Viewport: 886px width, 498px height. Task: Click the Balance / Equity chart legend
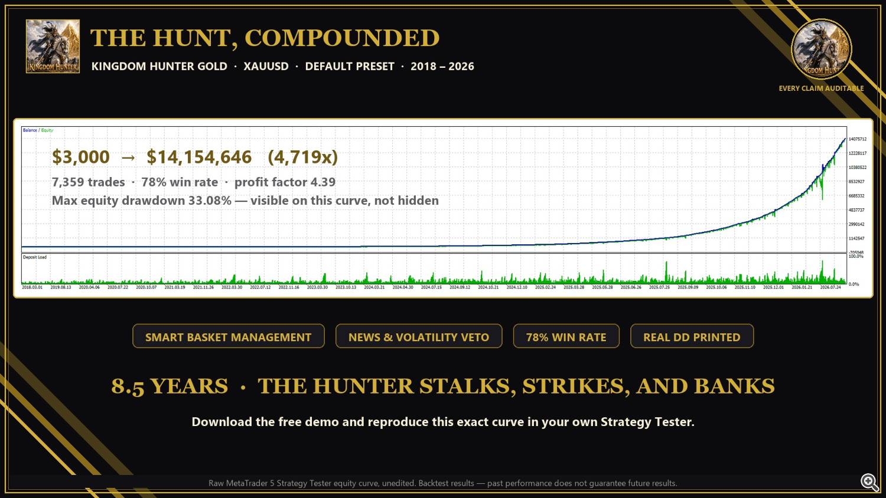click(38, 130)
